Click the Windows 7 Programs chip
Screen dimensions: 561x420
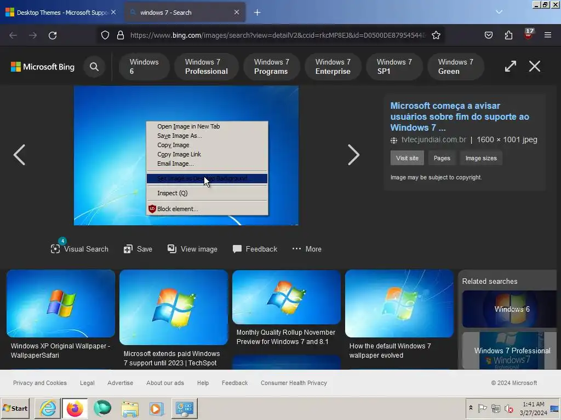tap(271, 67)
